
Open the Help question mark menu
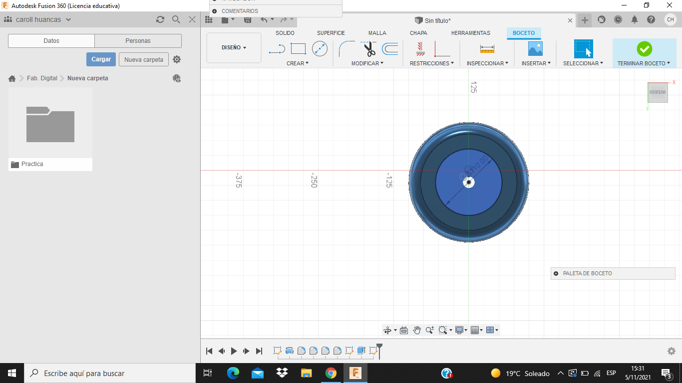tap(651, 19)
